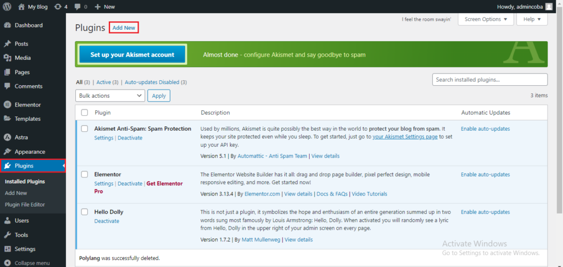563x267 pixels.
Task: Expand Screen Options panel
Action: pyautogui.click(x=486, y=19)
